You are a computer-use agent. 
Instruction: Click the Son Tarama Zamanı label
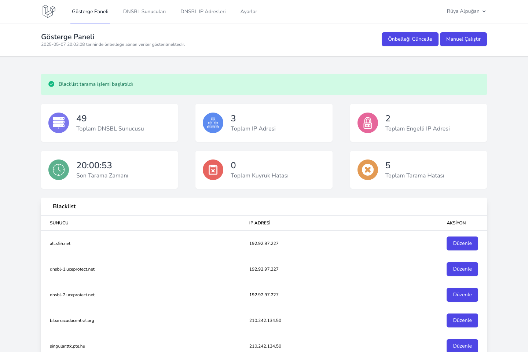(102, 176)
